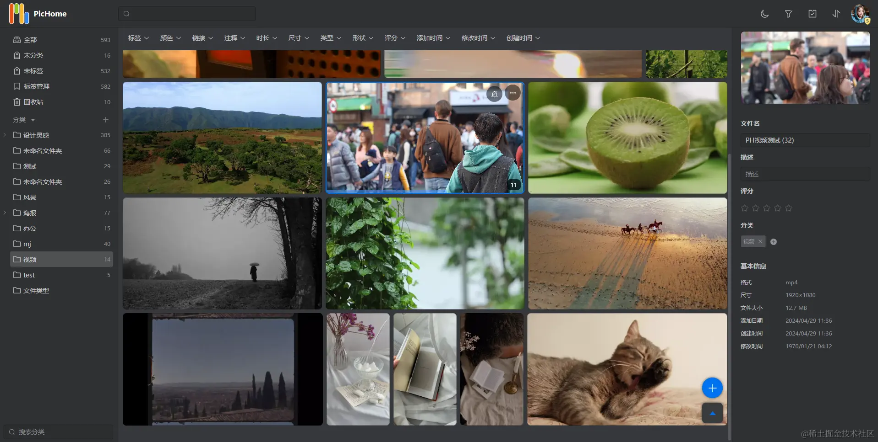The width and height of the screenshot is (878, 442).
Task: Focus the top search box
Action: click(187, 14)
